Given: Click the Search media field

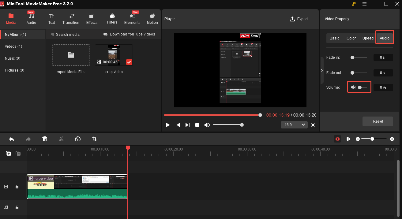Looking at the screenshot, I should [68, 35].
